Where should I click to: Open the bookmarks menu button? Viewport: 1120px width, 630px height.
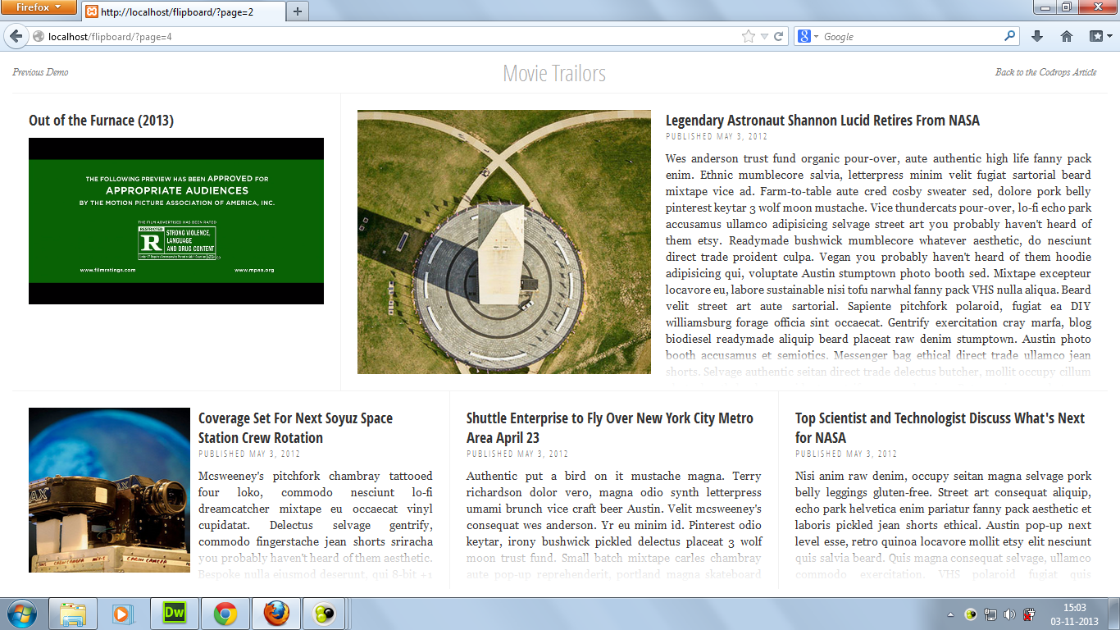1100,37
